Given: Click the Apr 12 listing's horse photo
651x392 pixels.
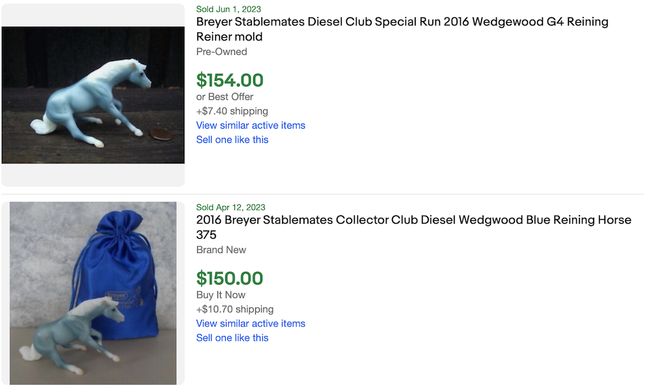Looking at the screenshot, I should 93,293.
